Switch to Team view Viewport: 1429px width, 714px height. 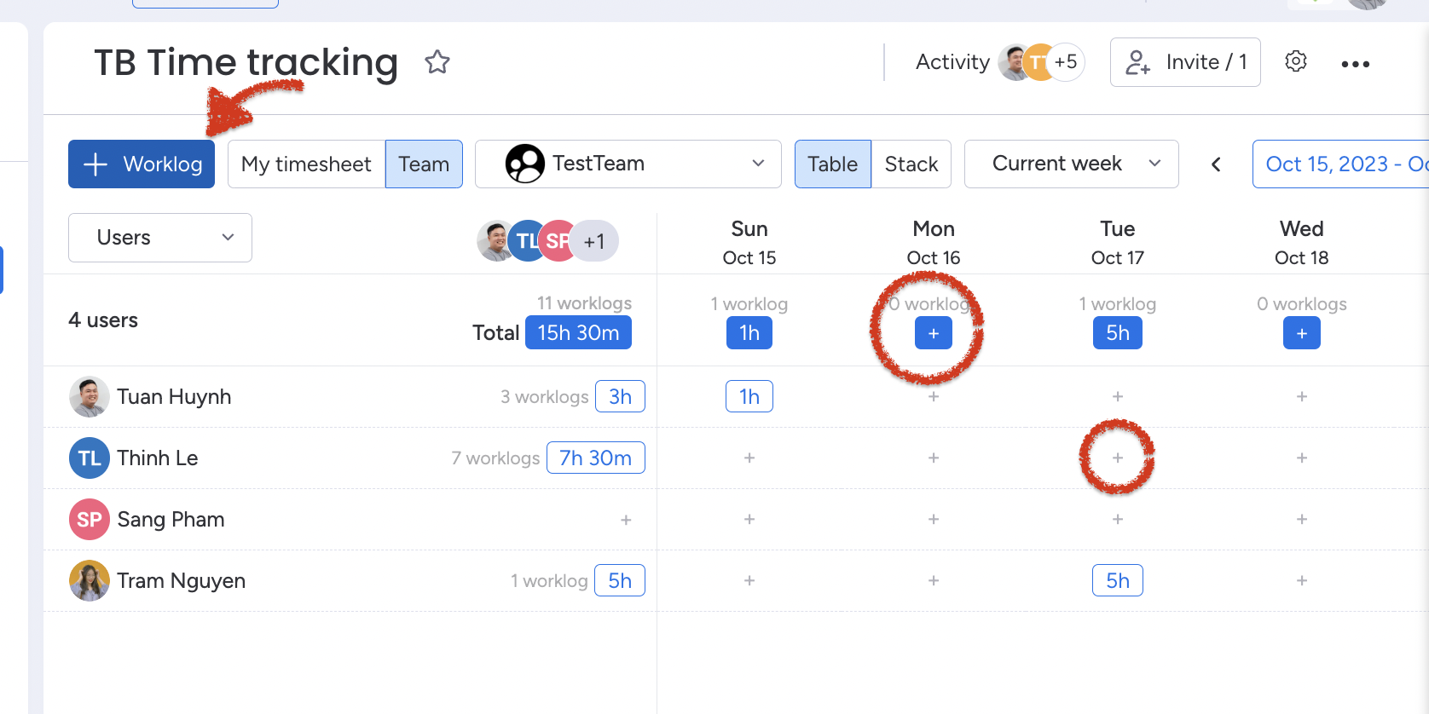(x=424, y=164)
